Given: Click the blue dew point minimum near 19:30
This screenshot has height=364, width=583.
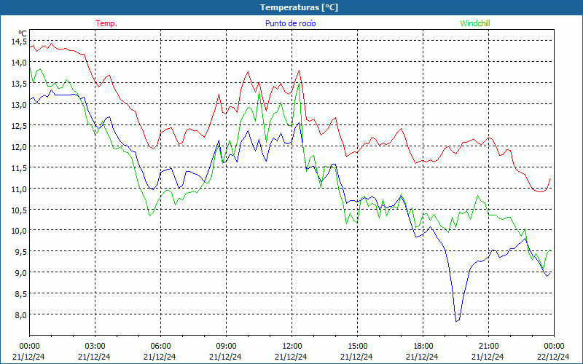Looking at the screenshot, I should (457, 321).
